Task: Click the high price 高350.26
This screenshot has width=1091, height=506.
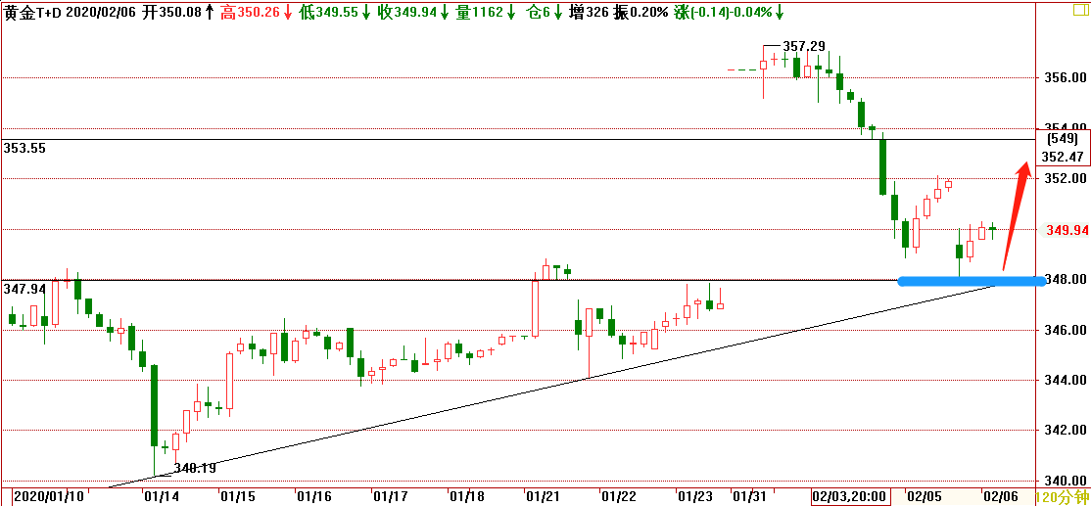Action: tap(251, 11)
